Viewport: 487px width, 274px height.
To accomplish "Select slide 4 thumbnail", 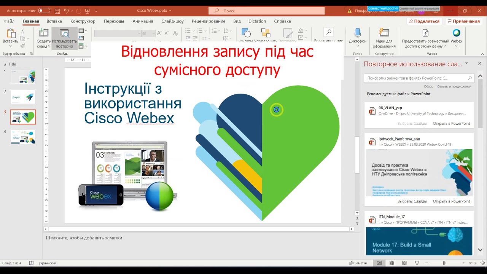I will [23, 137].
